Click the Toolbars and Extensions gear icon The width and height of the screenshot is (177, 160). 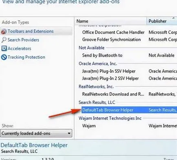tap(4, 31)
